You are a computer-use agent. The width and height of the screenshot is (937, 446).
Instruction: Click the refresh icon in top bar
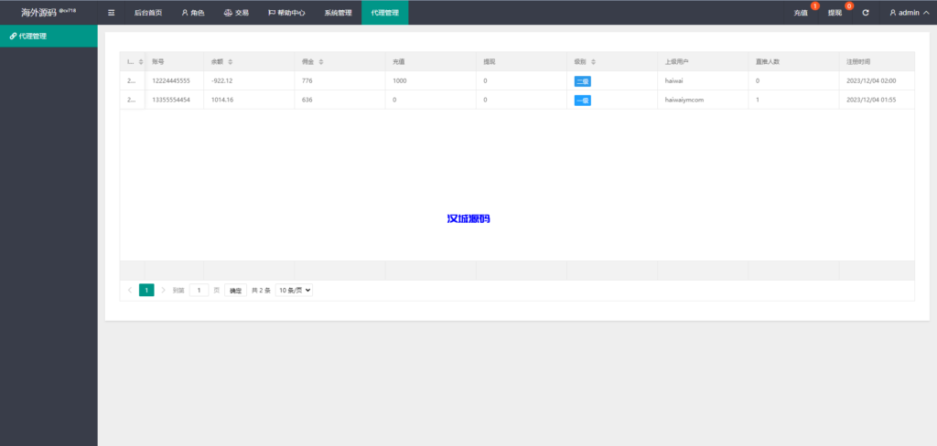click(866, 13)
